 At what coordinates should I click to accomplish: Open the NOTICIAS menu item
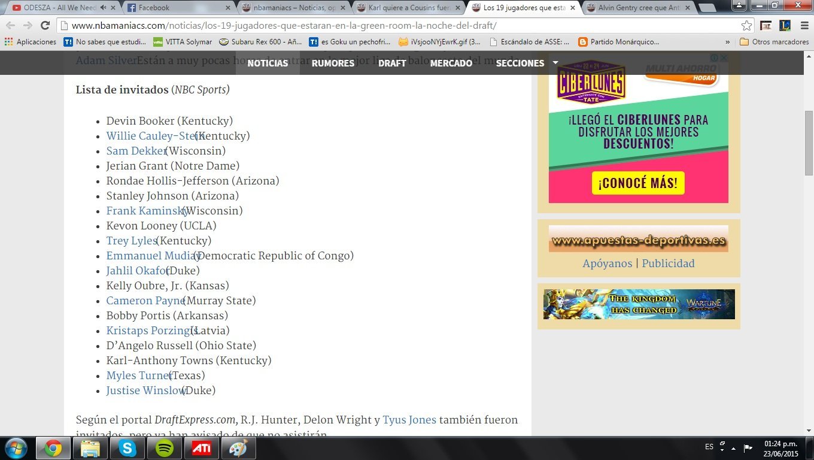(x=268, y=63)
